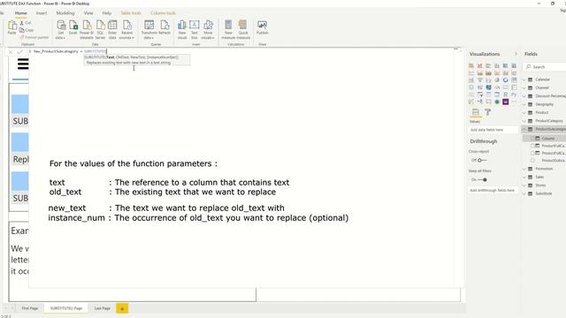
Task: Check the first ProductFullCa... field checkbox
Action: (x=532, y=146)
